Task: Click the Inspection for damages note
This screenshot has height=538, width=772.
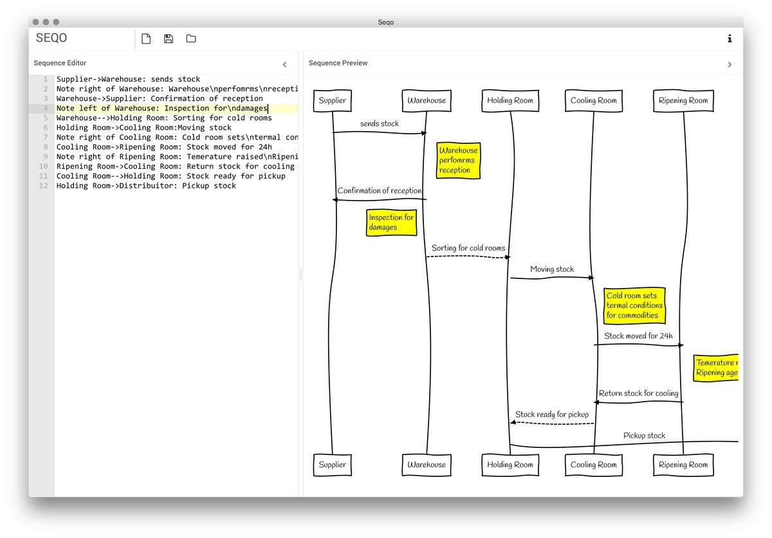Action: [x=391, y=222]
